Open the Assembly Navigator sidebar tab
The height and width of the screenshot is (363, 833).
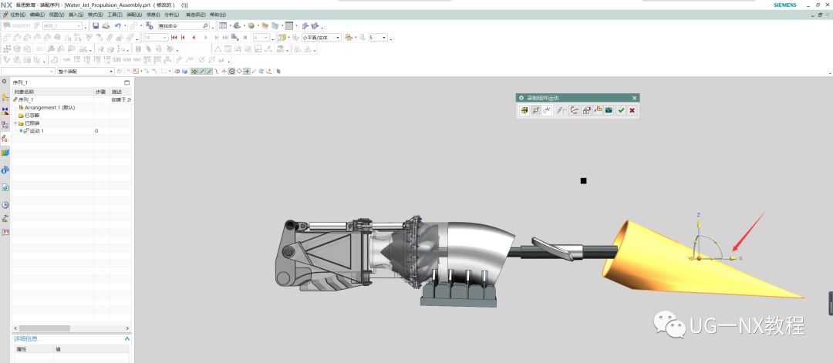(x=5, y=98)
